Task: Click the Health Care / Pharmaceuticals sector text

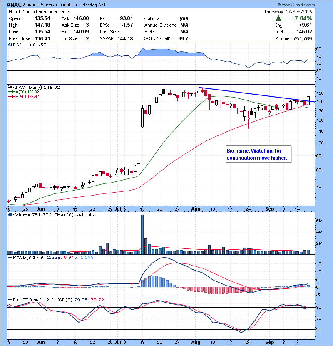Action: tap(39, 12)
